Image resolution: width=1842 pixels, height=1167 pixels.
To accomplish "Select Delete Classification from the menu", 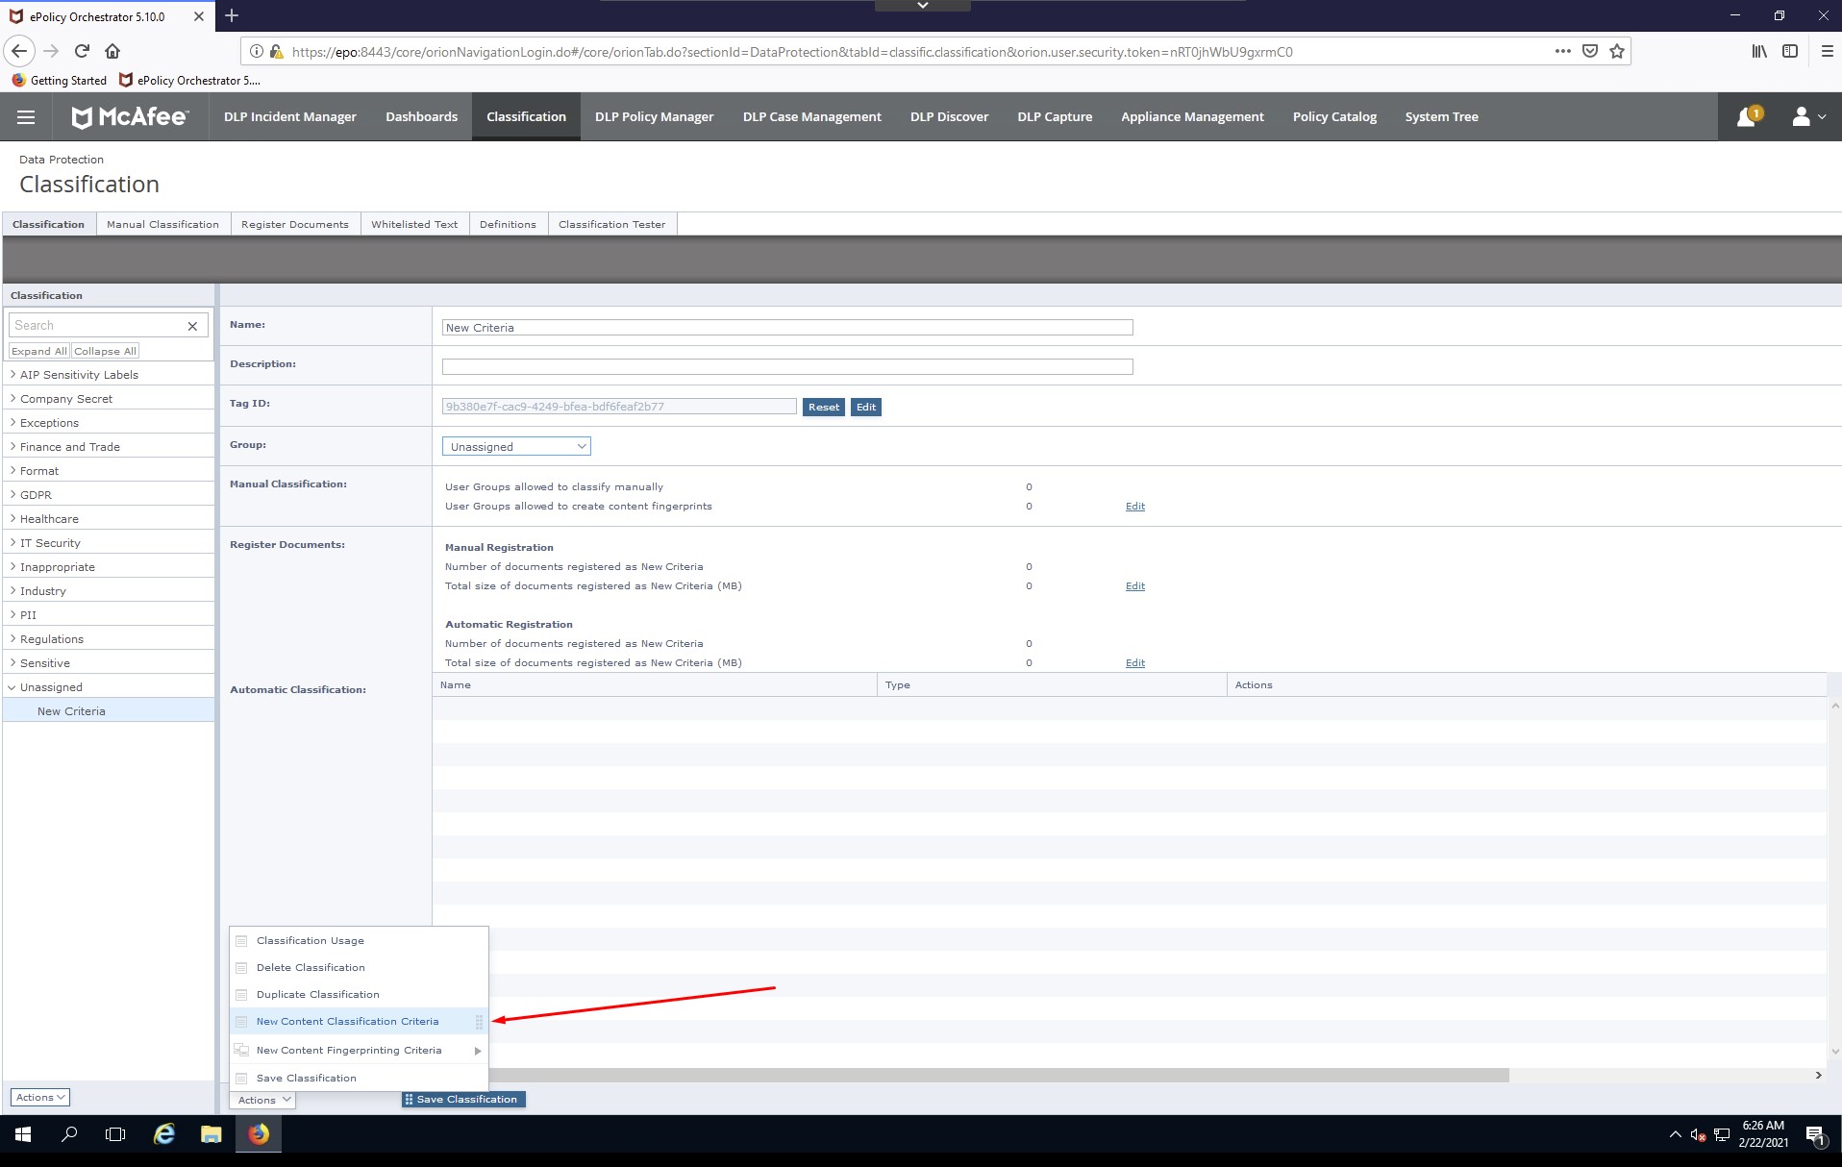I will point(359,968).
